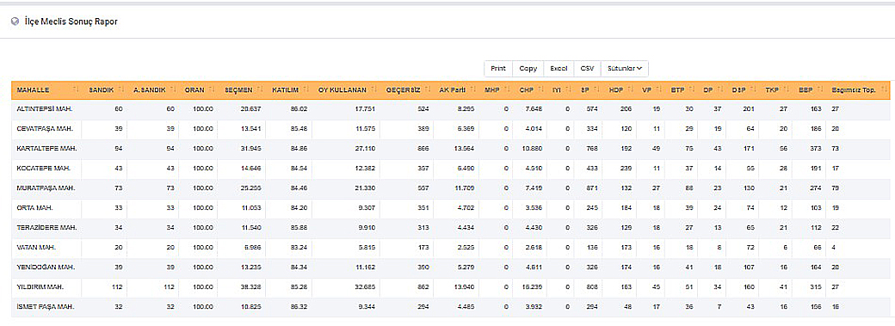Select the TERAZİDERE MAH. row name
Screen dimensions: 895x326
46,227
